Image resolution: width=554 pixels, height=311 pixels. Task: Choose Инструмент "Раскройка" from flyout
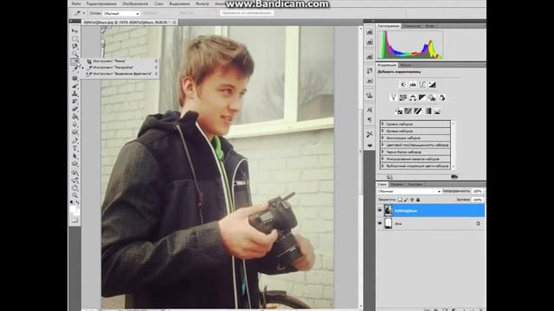[x=120, y=67]
